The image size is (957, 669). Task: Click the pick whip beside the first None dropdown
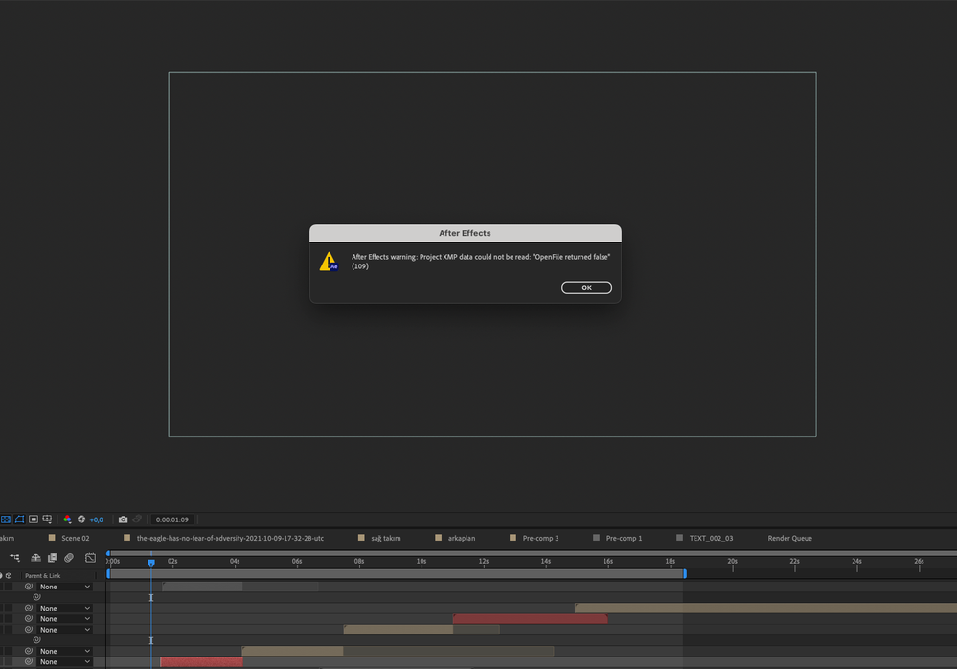pyautogui.click(x=29, y=587)
